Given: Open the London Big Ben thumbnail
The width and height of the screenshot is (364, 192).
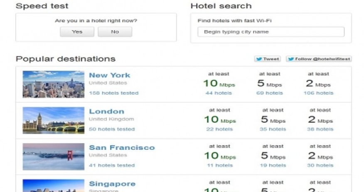Looking at the screenshot, I should point(53,120).
